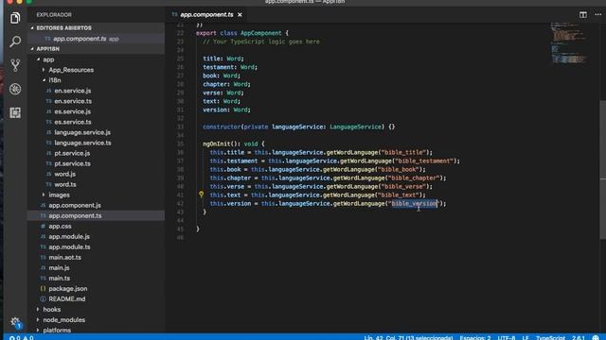The height and width of the screenshot is (340, 606).
Task: Click line number 42 in the gutter
Action: pyautogui.click(x=180, y=204)
